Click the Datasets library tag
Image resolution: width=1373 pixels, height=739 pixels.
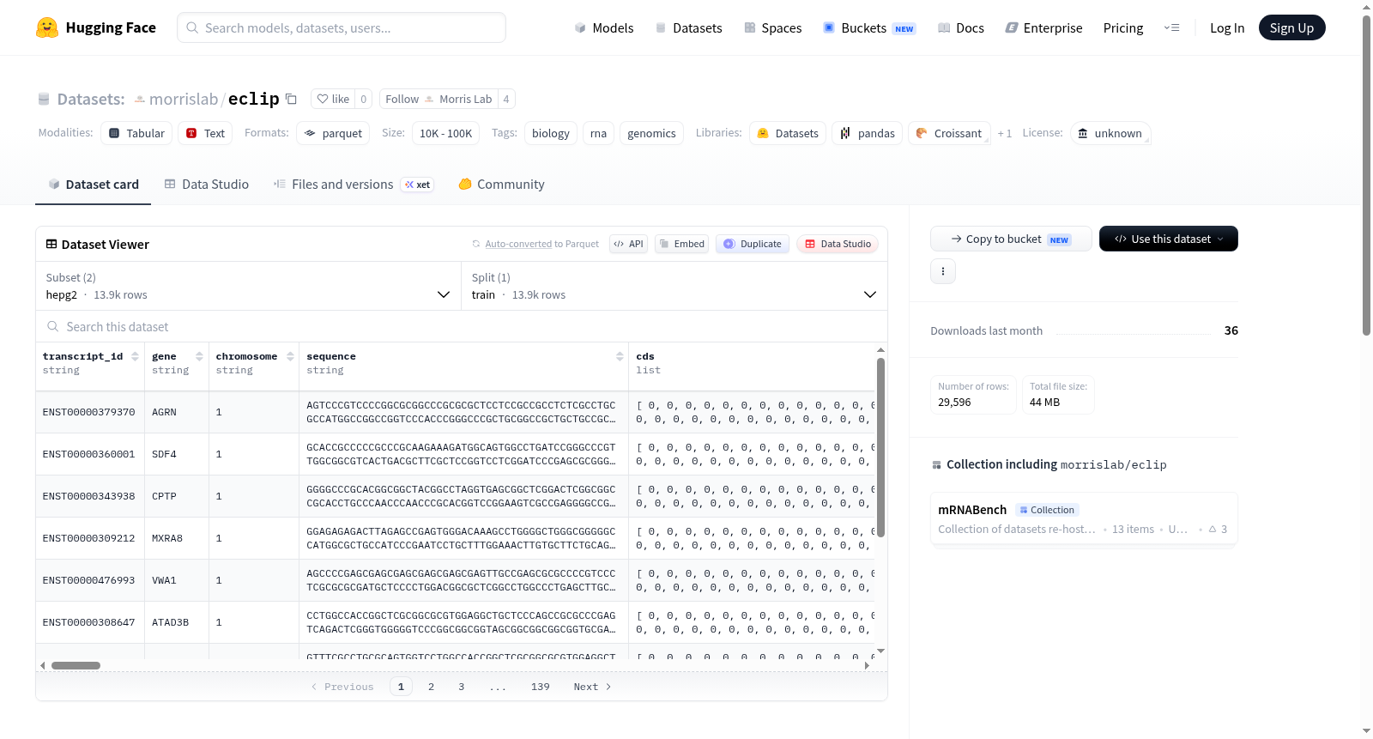pyautogui.click(x=788, y=133)
